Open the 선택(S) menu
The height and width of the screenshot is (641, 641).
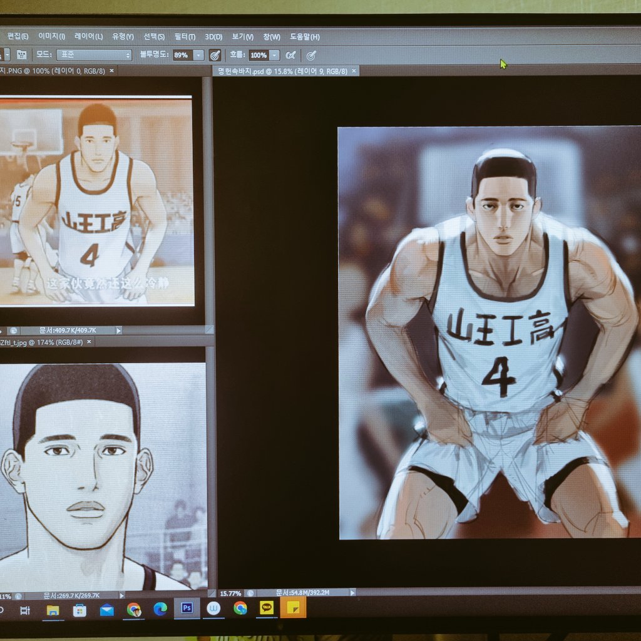tap(154, 36)
